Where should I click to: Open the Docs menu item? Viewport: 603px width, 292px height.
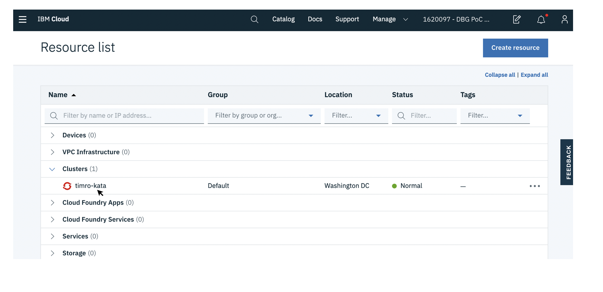[x=315, y=19]
